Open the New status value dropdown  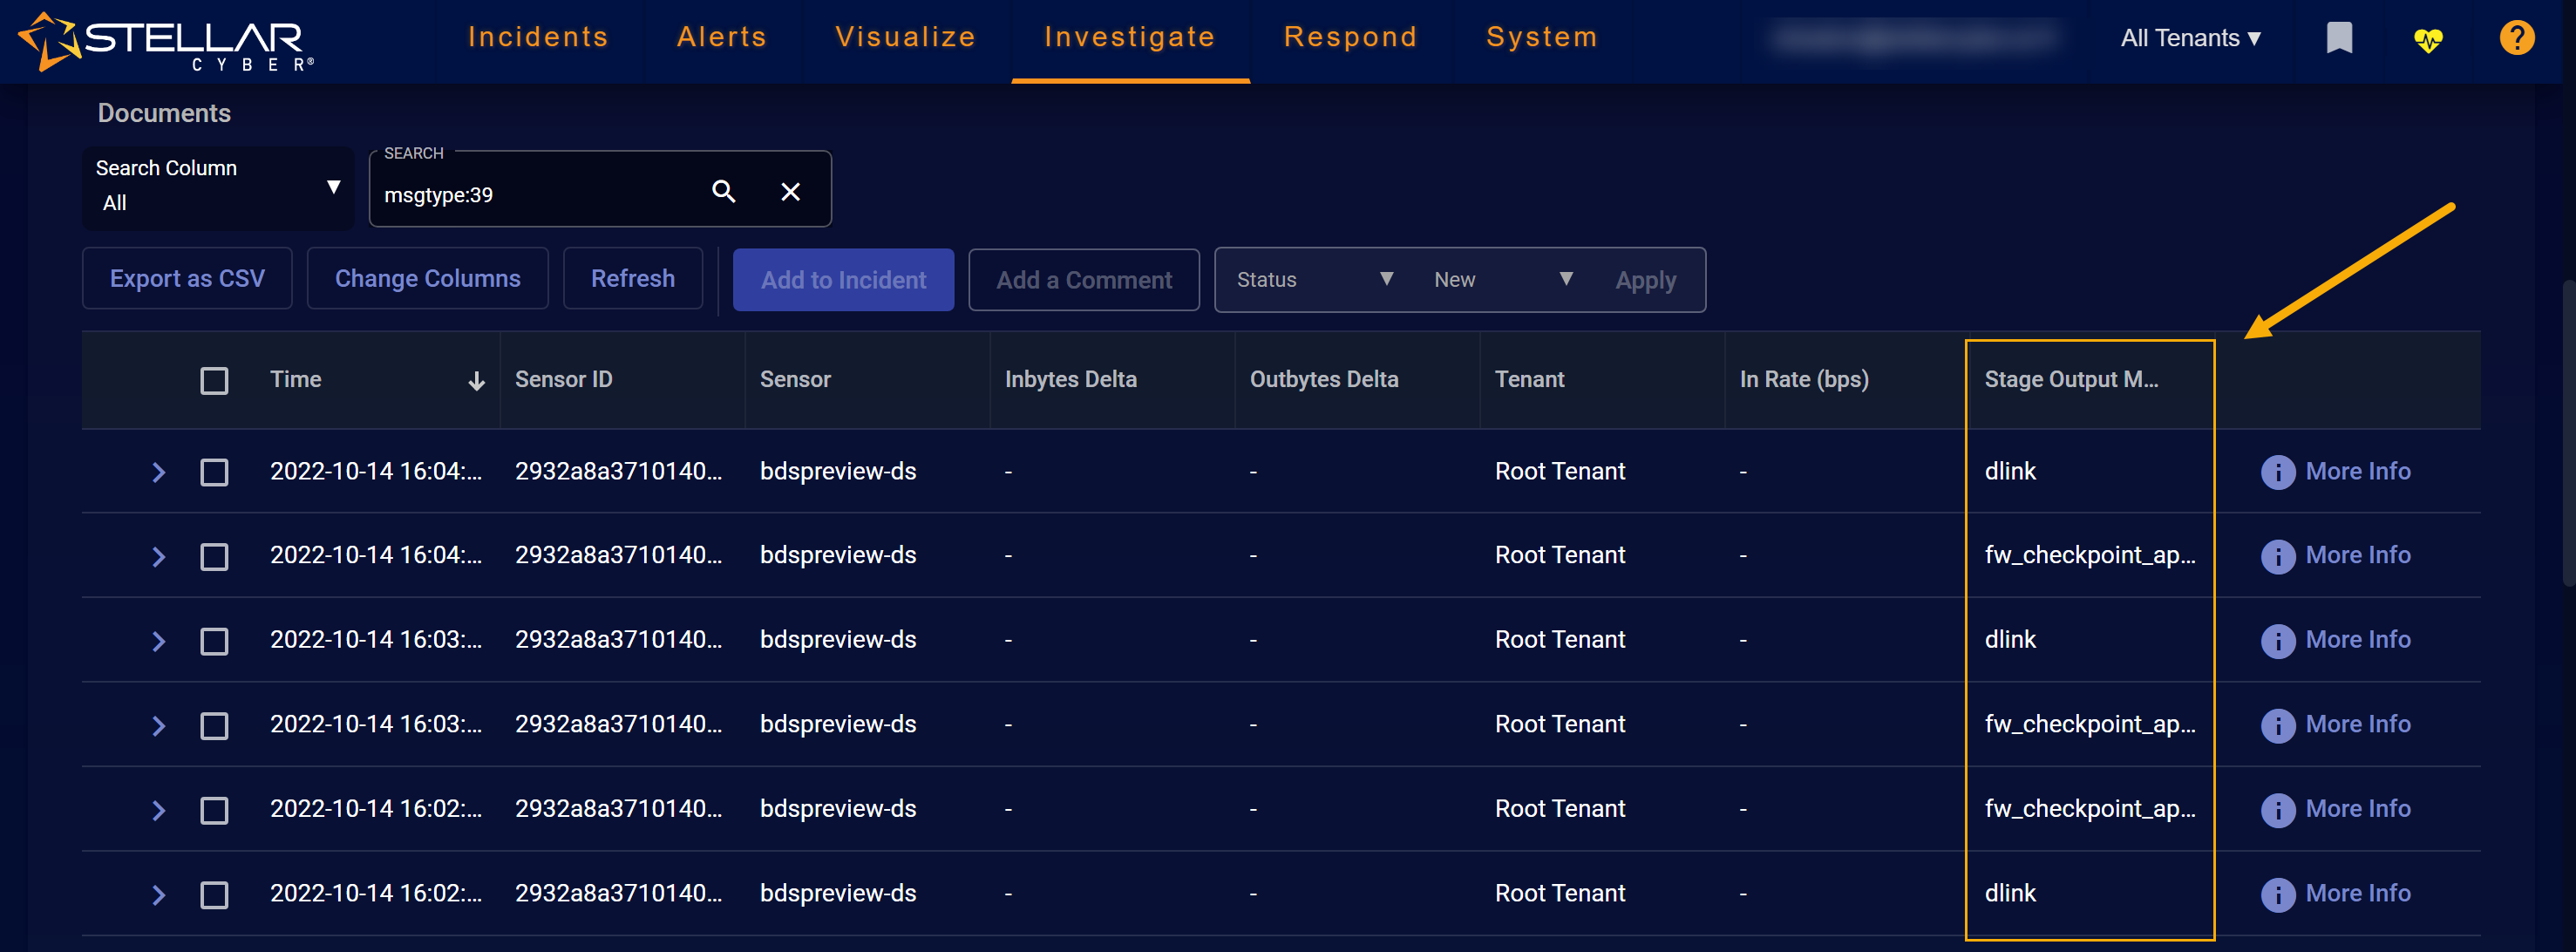click(x=1501, y=280)
